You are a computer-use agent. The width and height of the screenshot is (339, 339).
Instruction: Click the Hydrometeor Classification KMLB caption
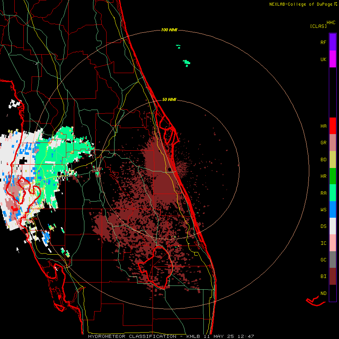tap(171, 336)
